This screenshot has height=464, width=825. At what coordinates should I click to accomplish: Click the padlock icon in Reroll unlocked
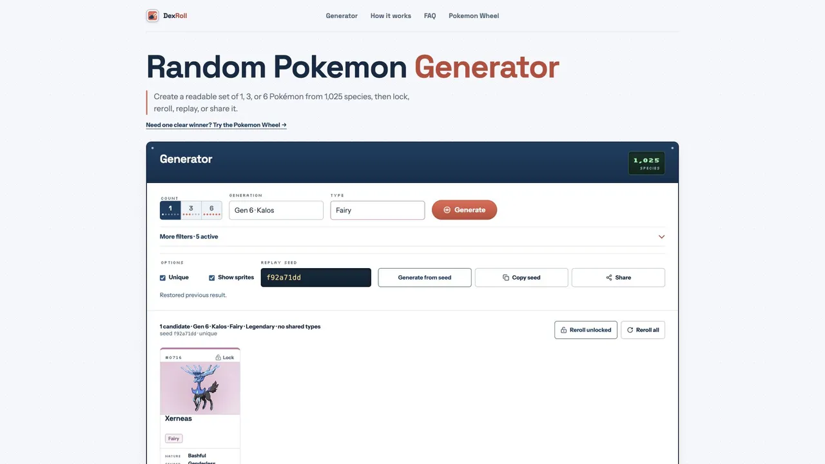click(x=564, y=330)
